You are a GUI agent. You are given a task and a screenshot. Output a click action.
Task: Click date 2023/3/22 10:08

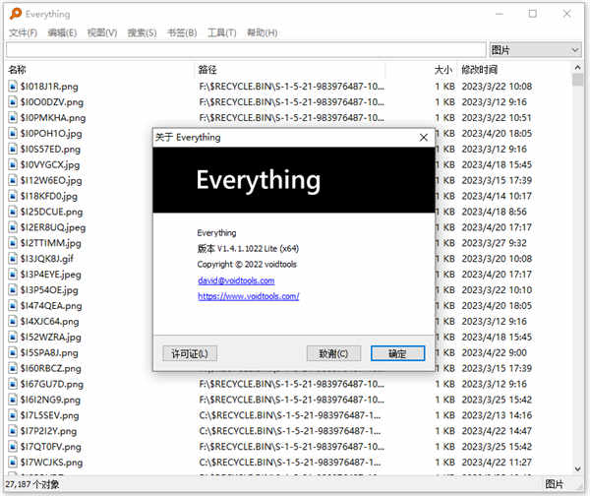pos(497,87)
